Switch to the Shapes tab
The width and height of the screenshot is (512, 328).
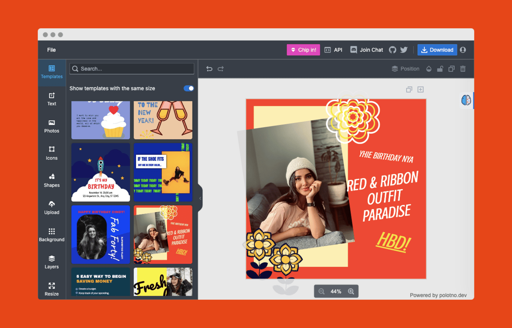(52, 180)
